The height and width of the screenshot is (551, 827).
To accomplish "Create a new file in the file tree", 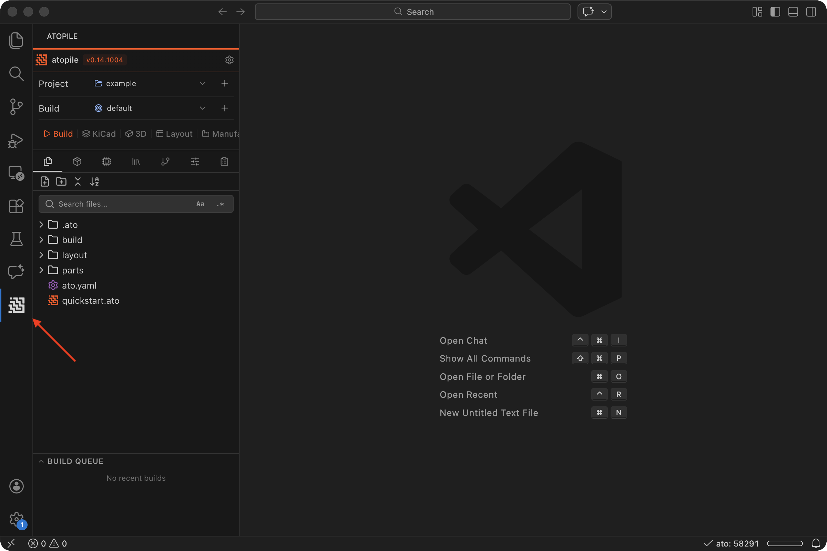I will coord(45,181).
